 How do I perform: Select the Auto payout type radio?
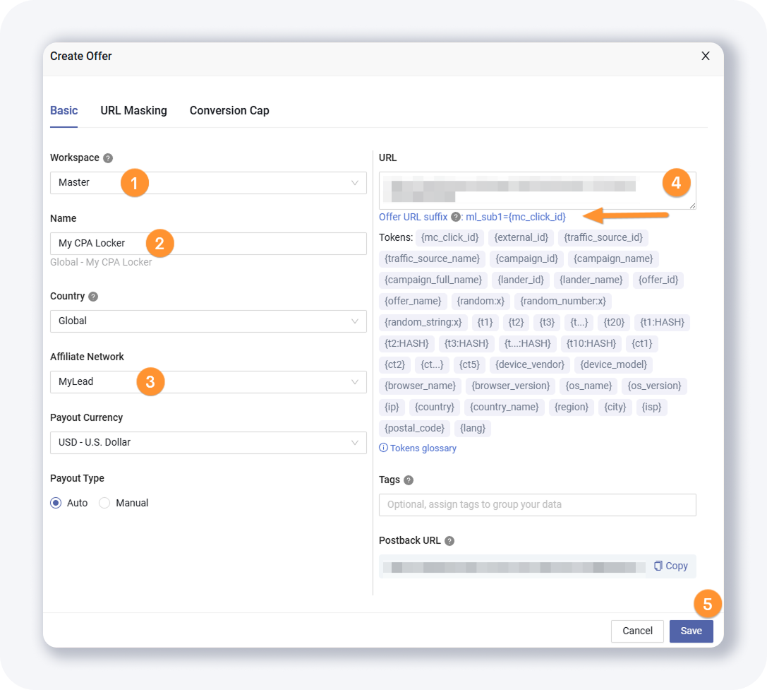tap(56, 503)
